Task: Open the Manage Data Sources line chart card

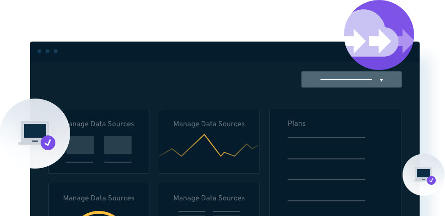Action: [209, 141]
